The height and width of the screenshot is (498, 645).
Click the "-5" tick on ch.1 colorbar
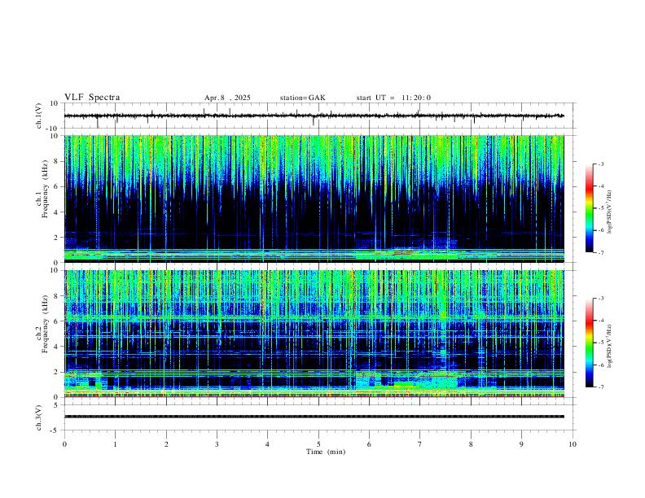tap(600, 208)
